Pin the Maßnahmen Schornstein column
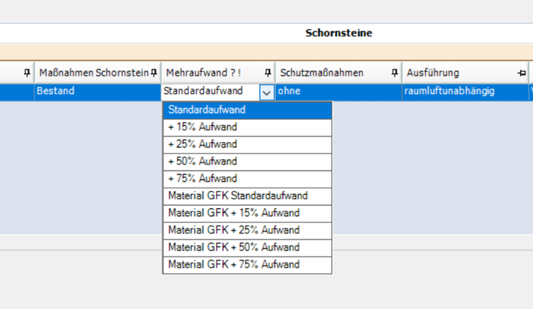 [x=154, y=73]
